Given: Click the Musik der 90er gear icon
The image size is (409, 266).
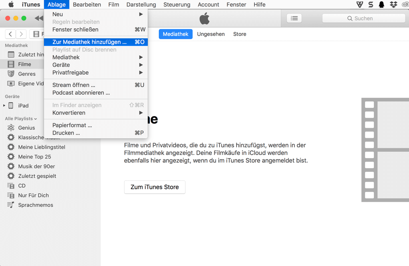Looking at the screenshot, I should coord(11,166).
